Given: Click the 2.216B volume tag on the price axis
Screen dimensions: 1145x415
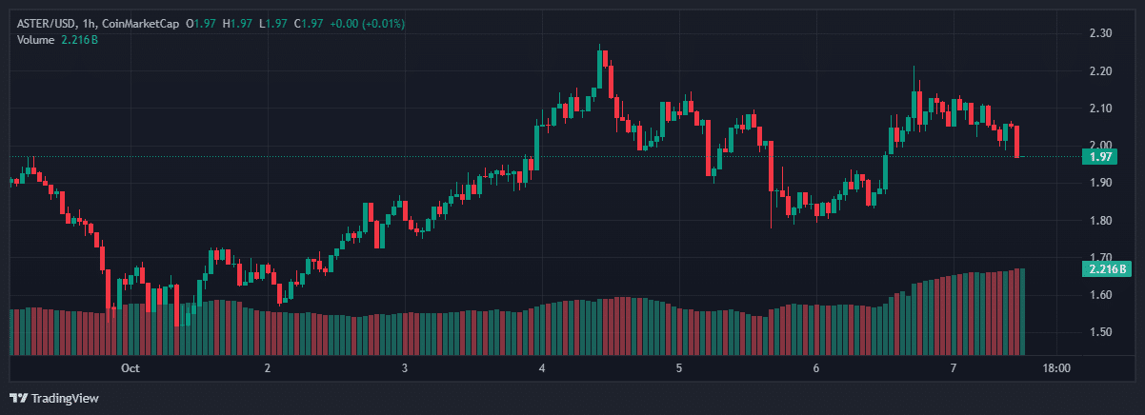Looking at the screenshot, I should point(1105,269).
